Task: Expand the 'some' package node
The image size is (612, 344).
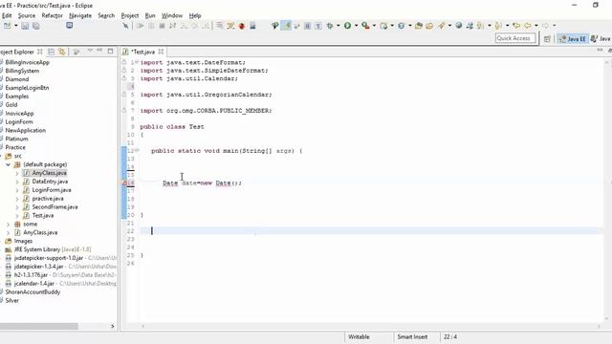Action: [x=9, y=225]
